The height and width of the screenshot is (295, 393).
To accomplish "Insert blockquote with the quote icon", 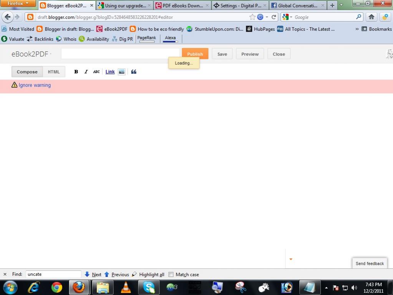I will point(134,72).
